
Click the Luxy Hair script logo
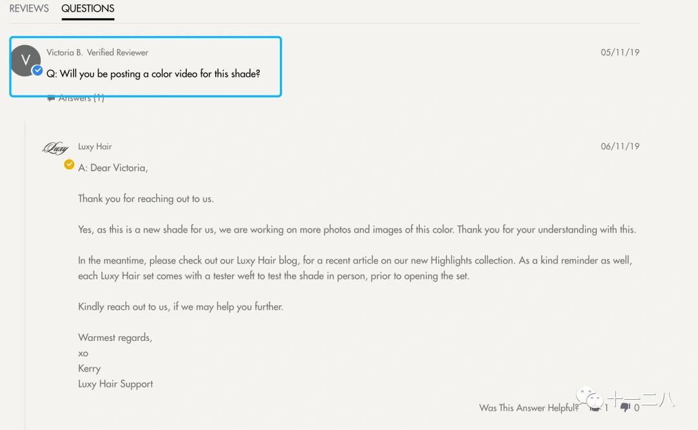pos(56,148)
